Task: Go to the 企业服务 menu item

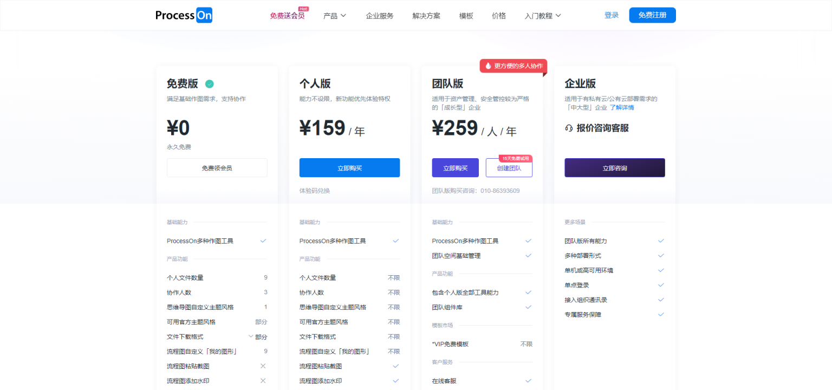Action: point(380,16)
